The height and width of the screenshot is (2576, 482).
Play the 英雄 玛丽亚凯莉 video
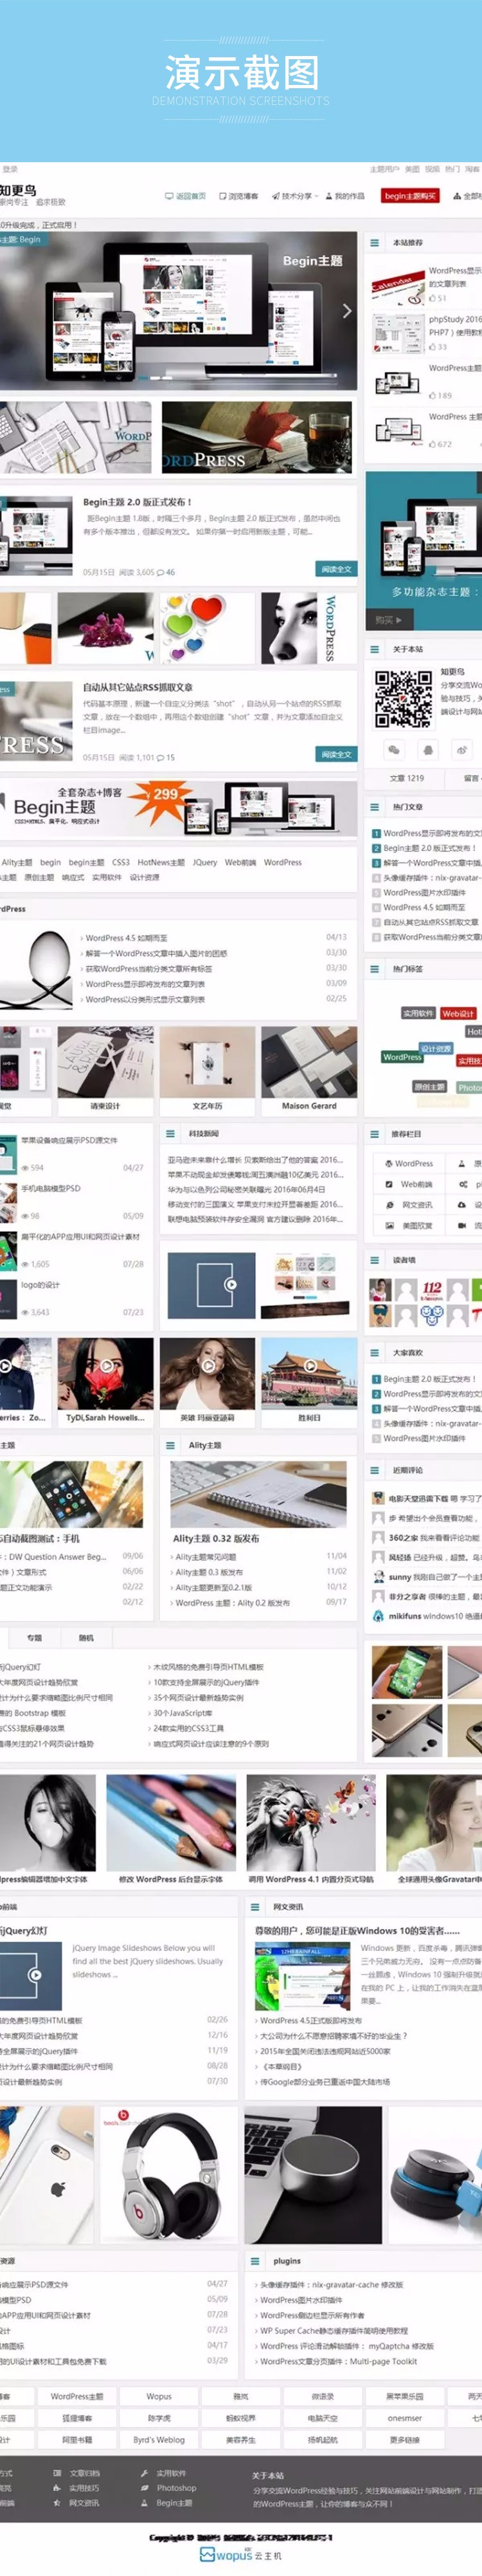tap(208, 1365)
